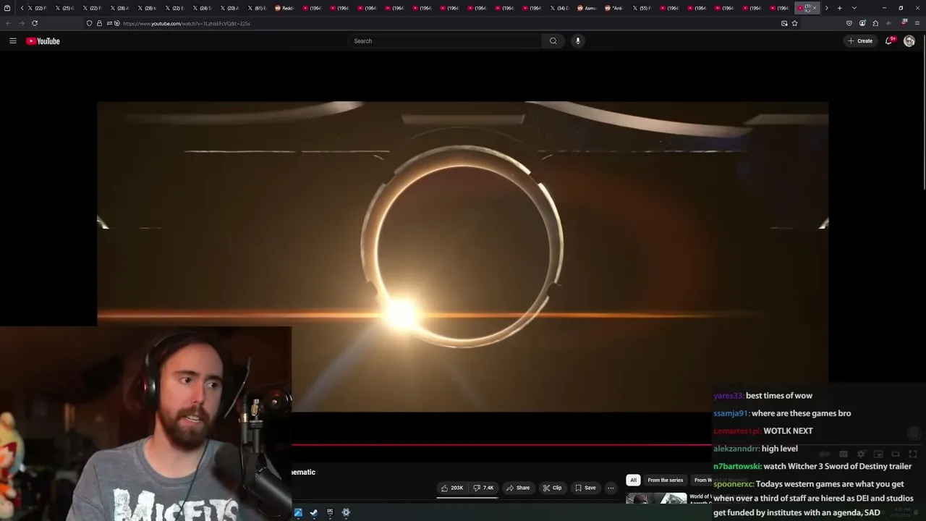The height and width of the screenshot is (521, 926).
Task: Open the browser account profile icon
Action: 862,23
